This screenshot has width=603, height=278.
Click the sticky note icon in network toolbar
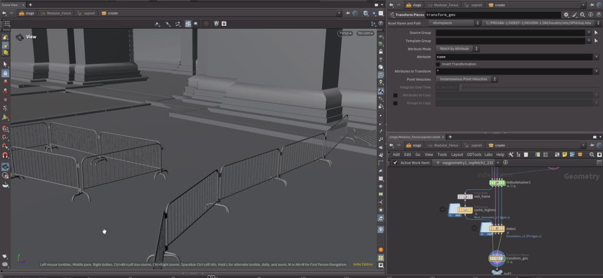(565, 154)
